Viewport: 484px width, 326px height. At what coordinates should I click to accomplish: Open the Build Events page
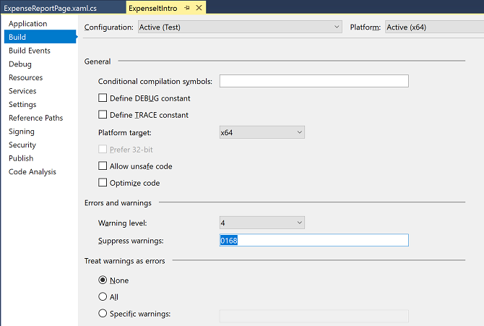tap(30, 51)
